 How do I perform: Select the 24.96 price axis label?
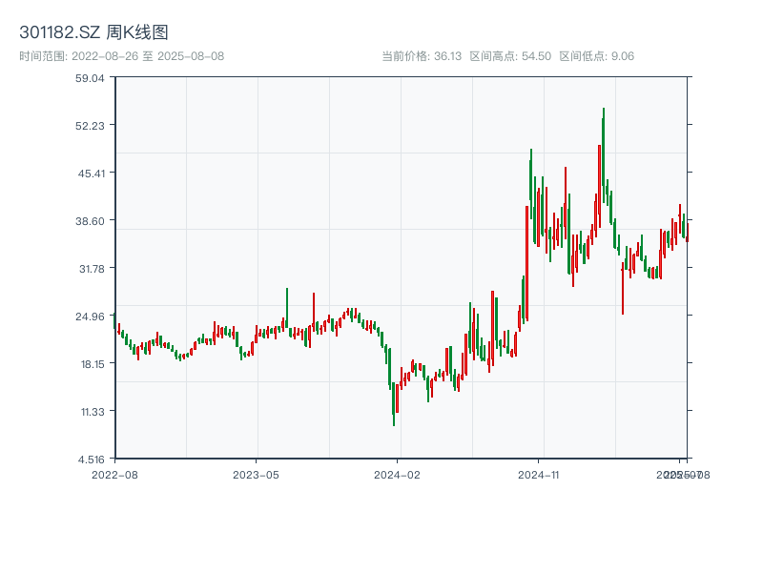click(x=90, y=317)
